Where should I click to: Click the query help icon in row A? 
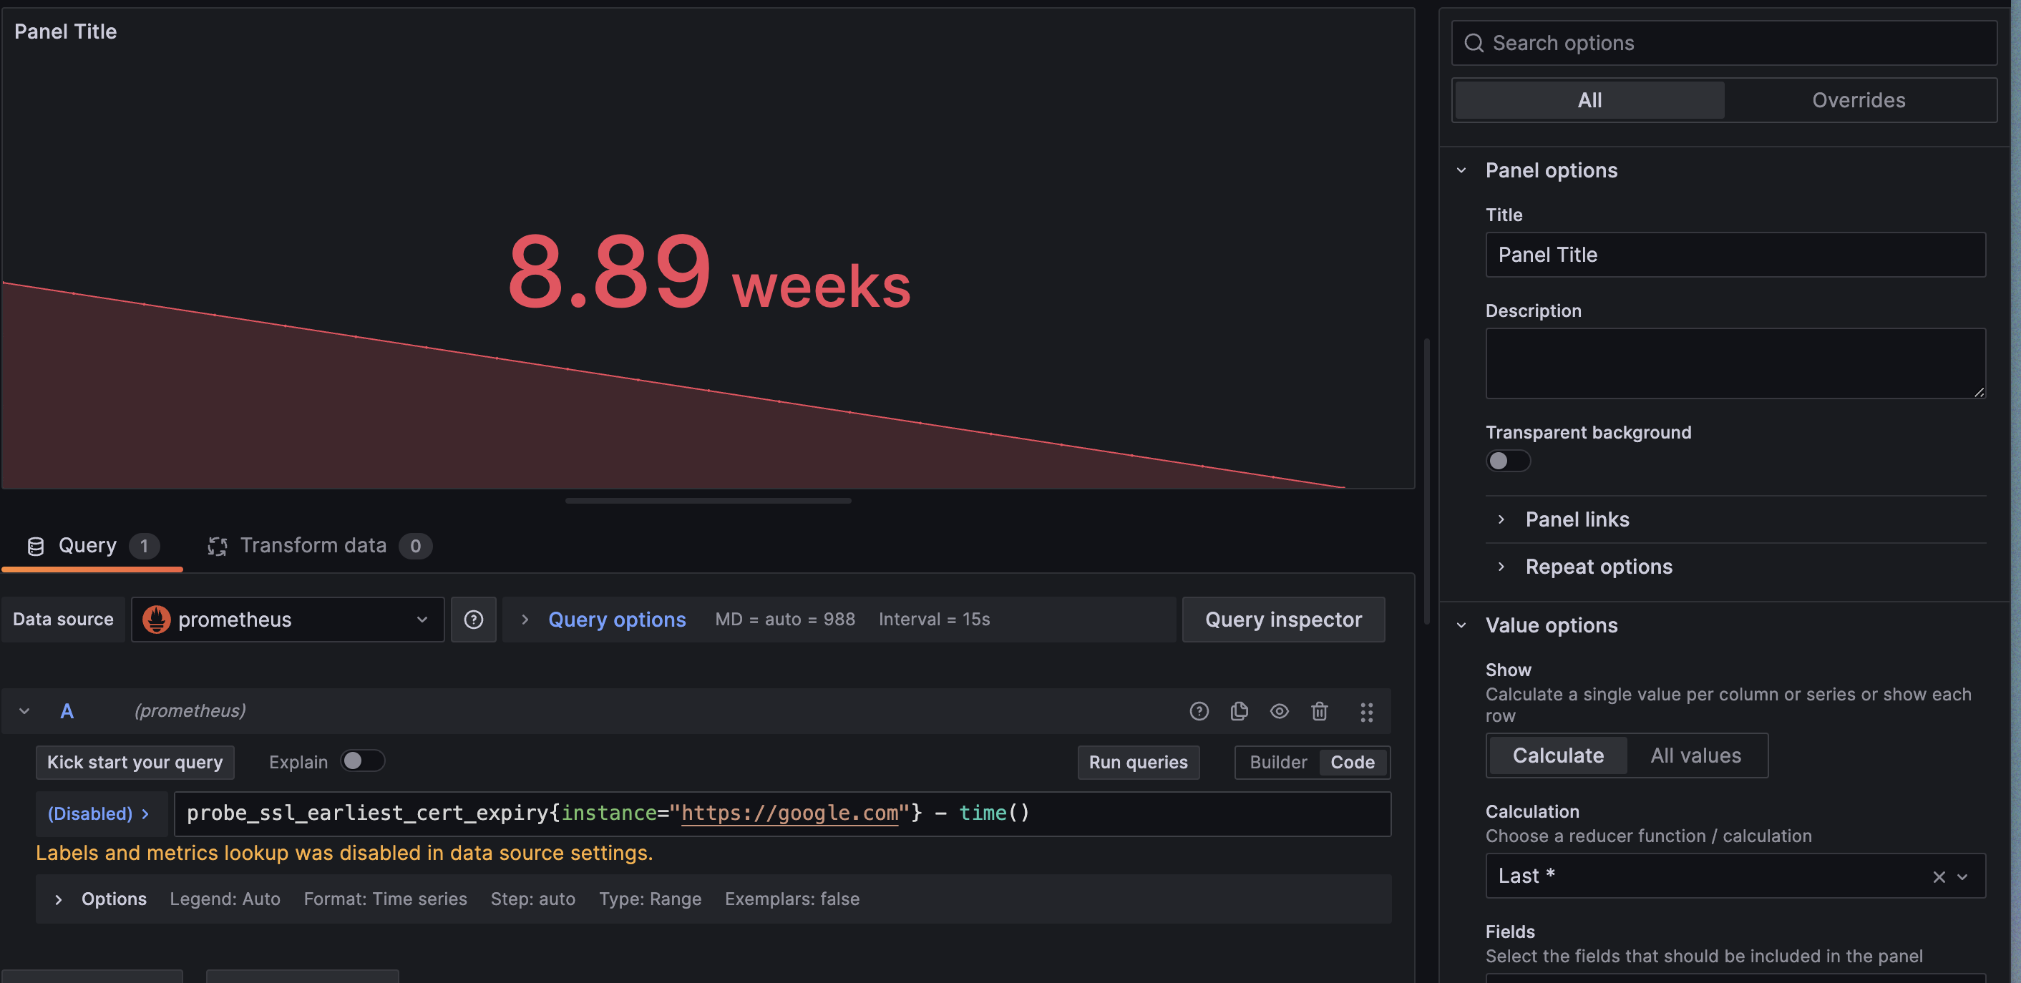pyautogui.click(x=1199, y=710)
